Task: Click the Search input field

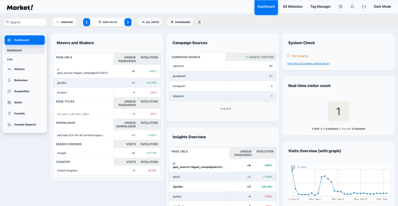Action: (25, 22)
